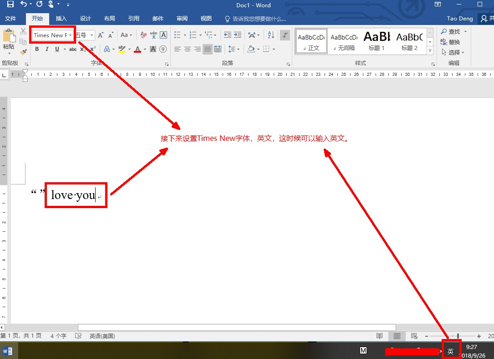Decrease font size with shrink font icon

click(x=111, y=35)
